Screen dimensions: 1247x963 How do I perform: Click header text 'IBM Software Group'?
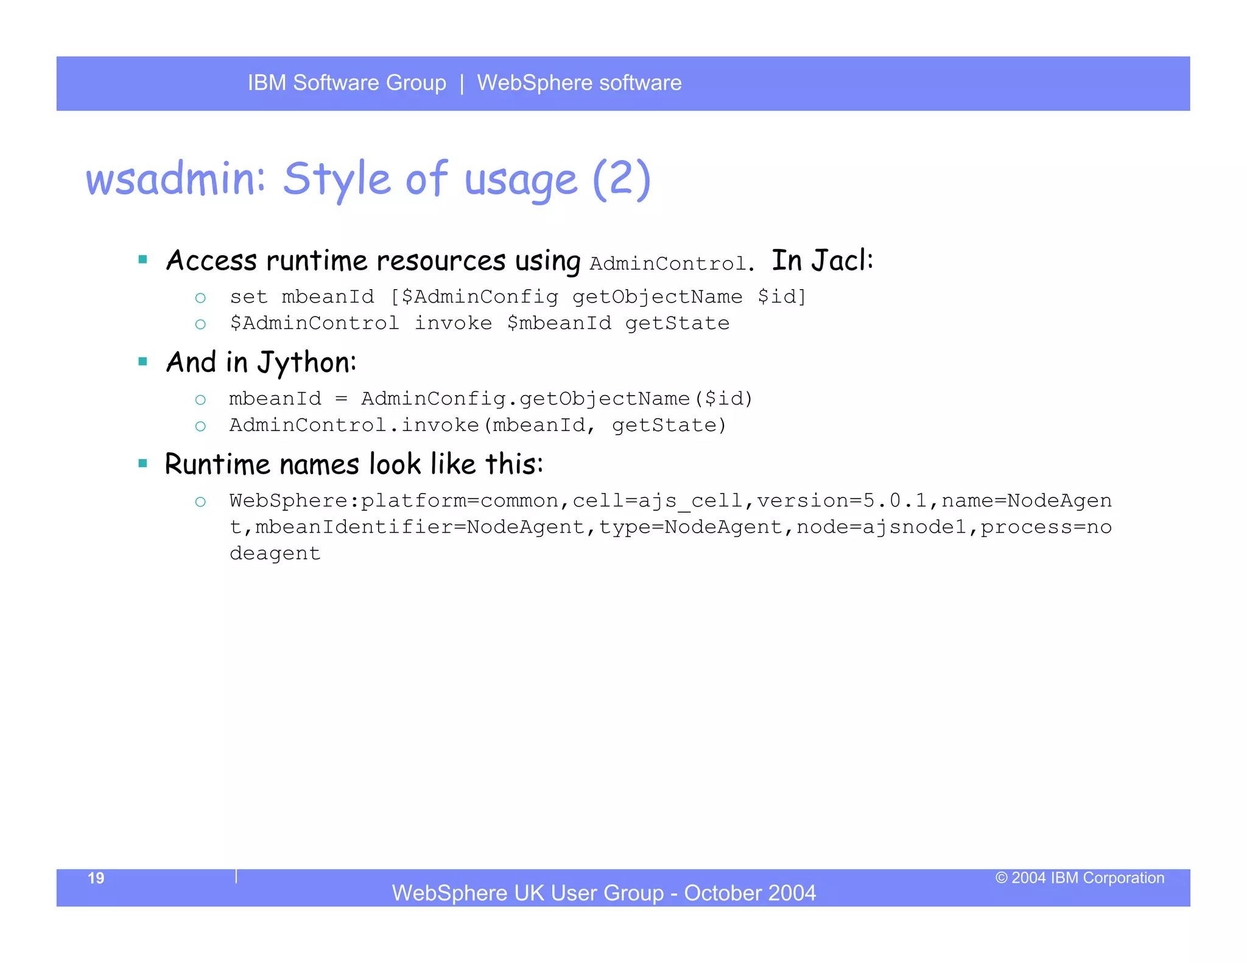(347, 83)
